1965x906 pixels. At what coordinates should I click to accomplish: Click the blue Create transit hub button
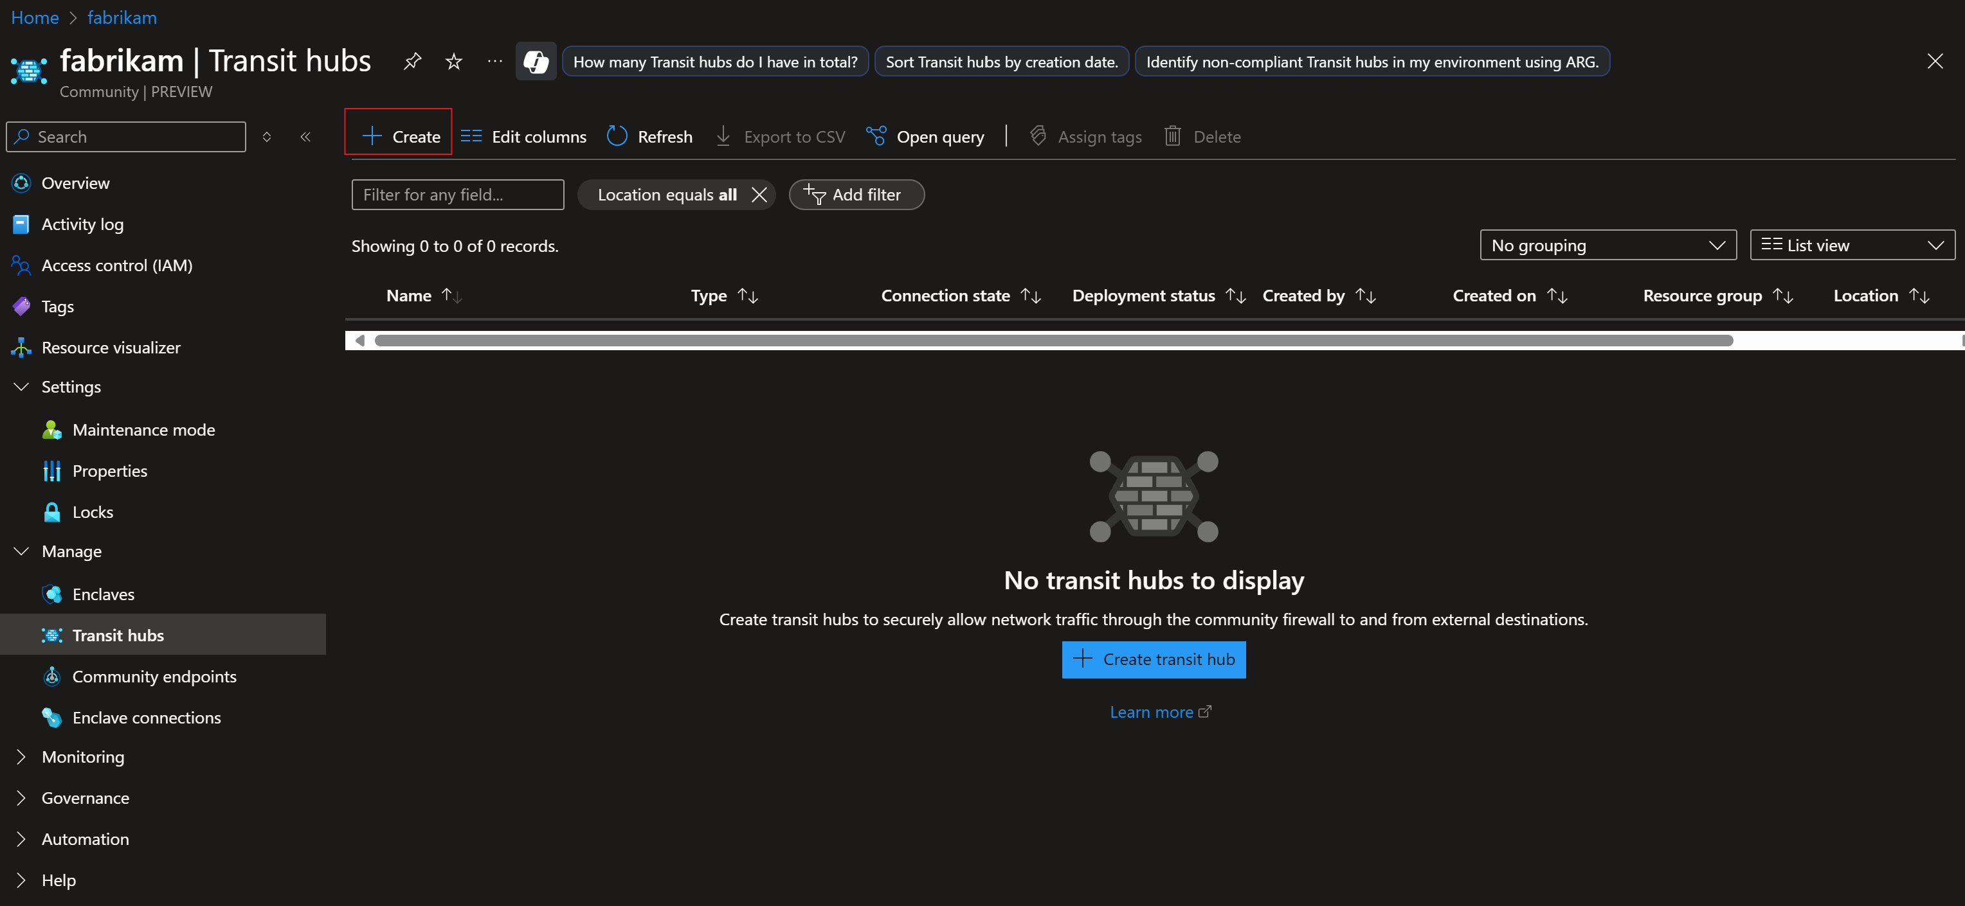1154,660
